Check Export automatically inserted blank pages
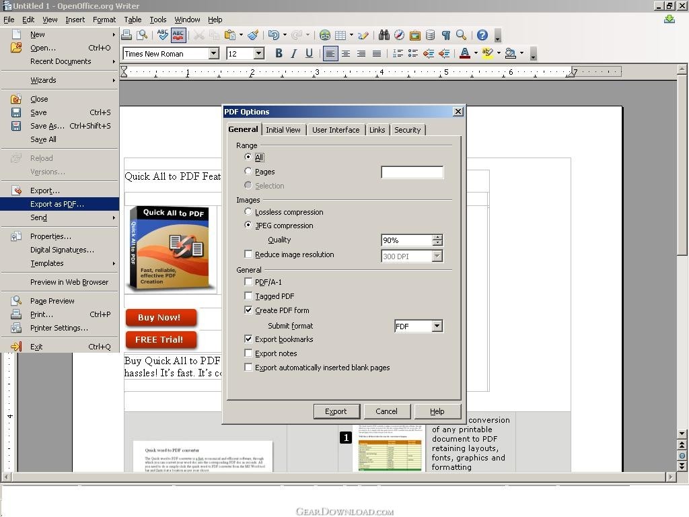689x517 pixels. coord(248,367)
